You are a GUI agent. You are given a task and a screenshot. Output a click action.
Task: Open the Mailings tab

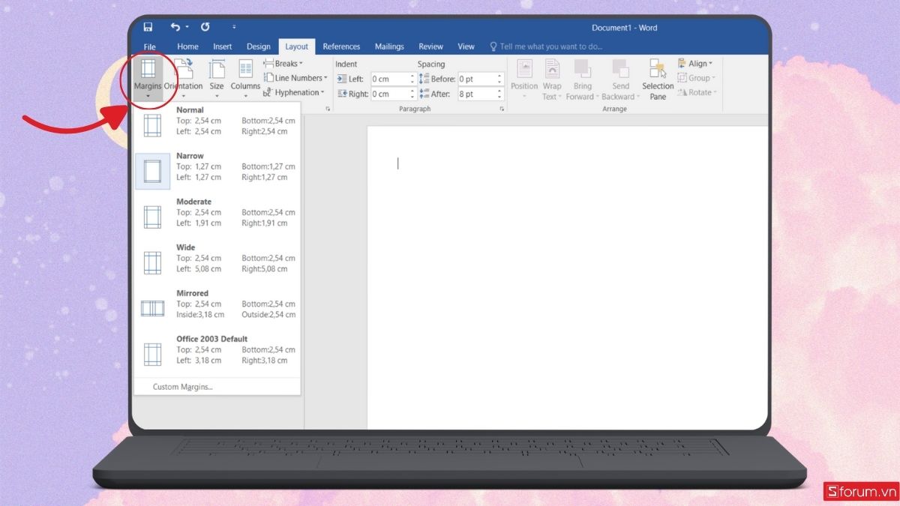coord(389,46)
